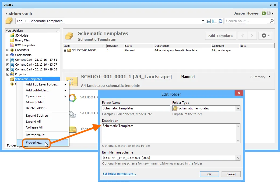
Task: Click OK in the Edit Folder dialog
Action: point(209,174)
